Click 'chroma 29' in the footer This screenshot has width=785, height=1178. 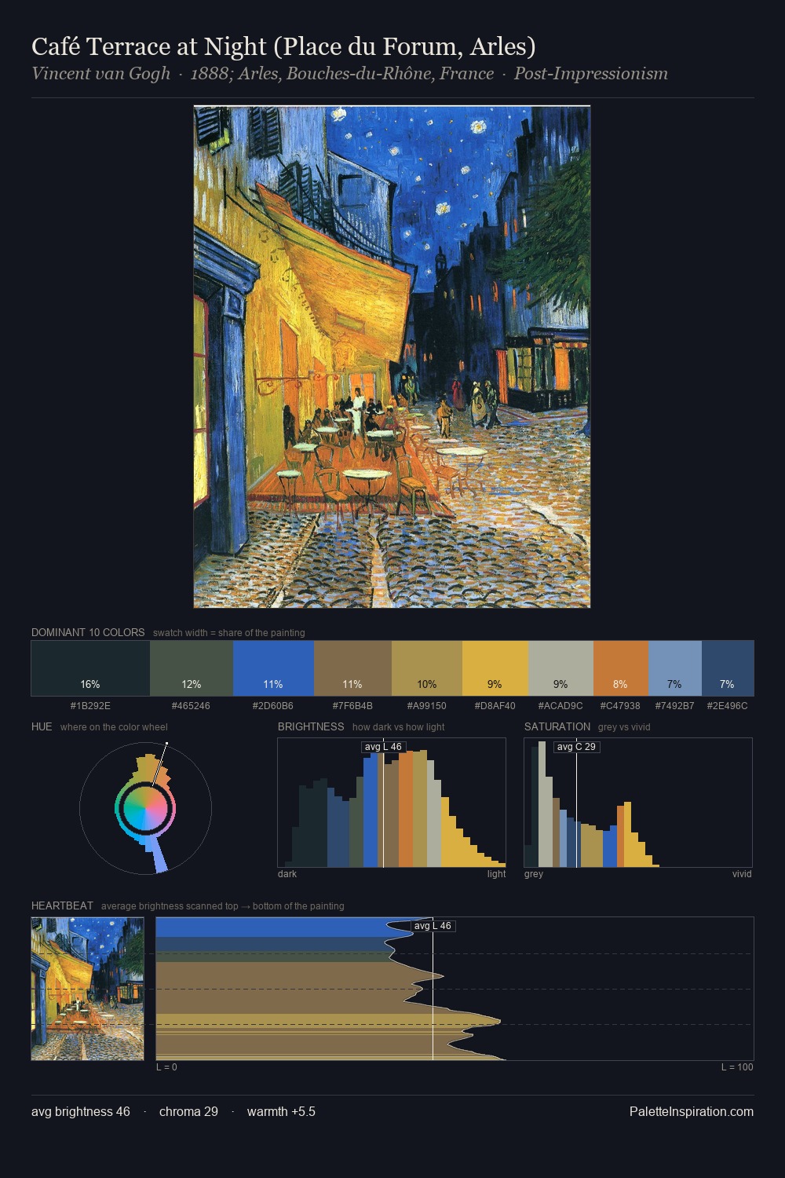(188, 1111)
